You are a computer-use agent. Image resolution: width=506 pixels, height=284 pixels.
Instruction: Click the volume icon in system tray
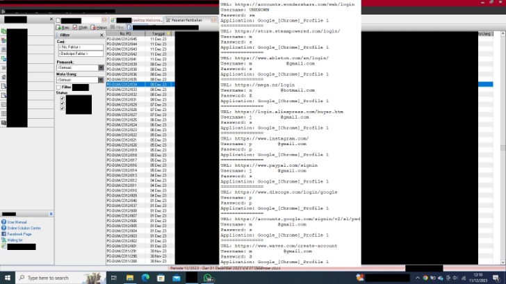pyautogui.click(x=455, y=278)
